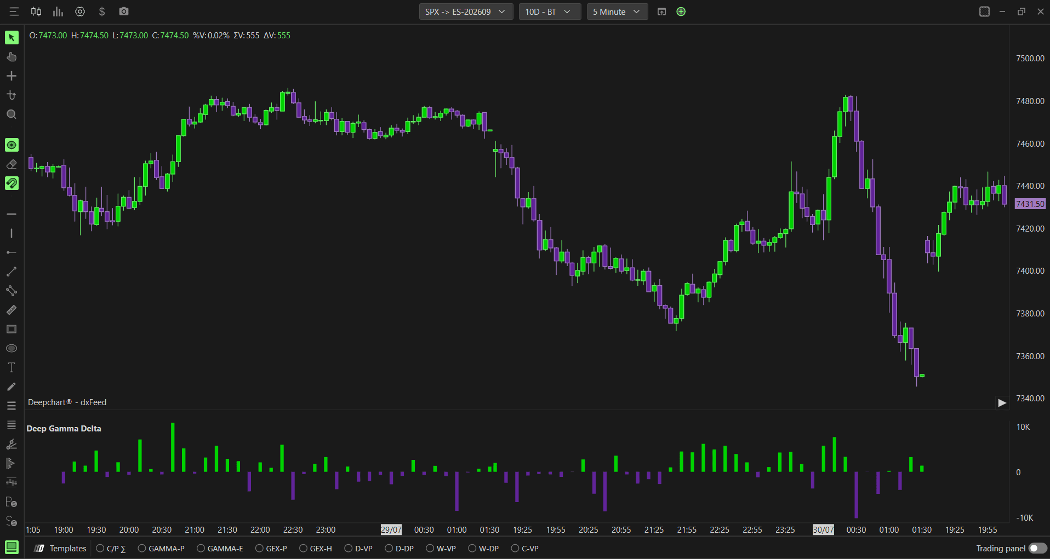Select the horizontal line drawing tool
The width and height of the screenshot is (1050, 559).
12,214
